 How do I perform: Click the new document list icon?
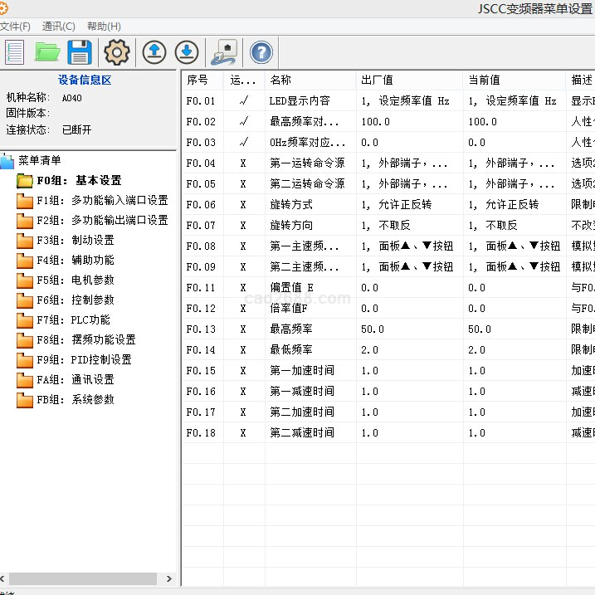(14, 52)
